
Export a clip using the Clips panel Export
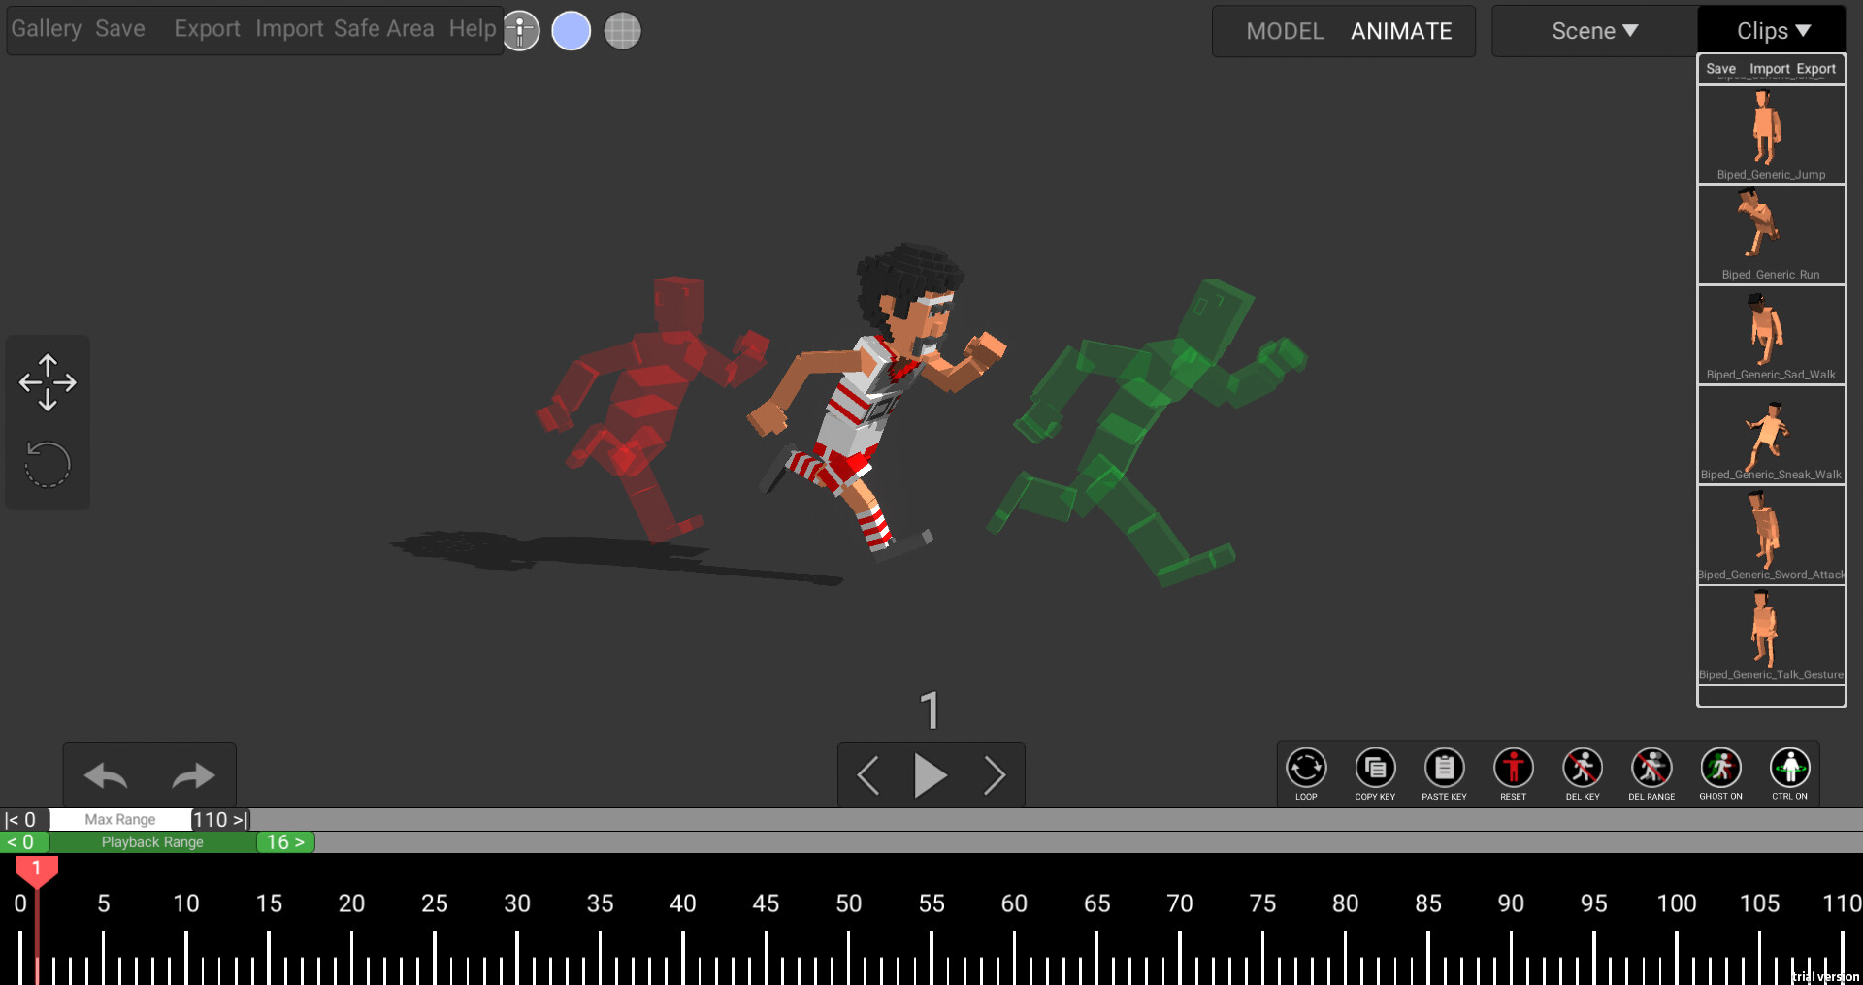coord(1818,69)
